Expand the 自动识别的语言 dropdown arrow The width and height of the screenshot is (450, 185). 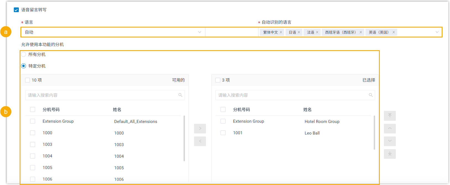click(x=437, y=32)
